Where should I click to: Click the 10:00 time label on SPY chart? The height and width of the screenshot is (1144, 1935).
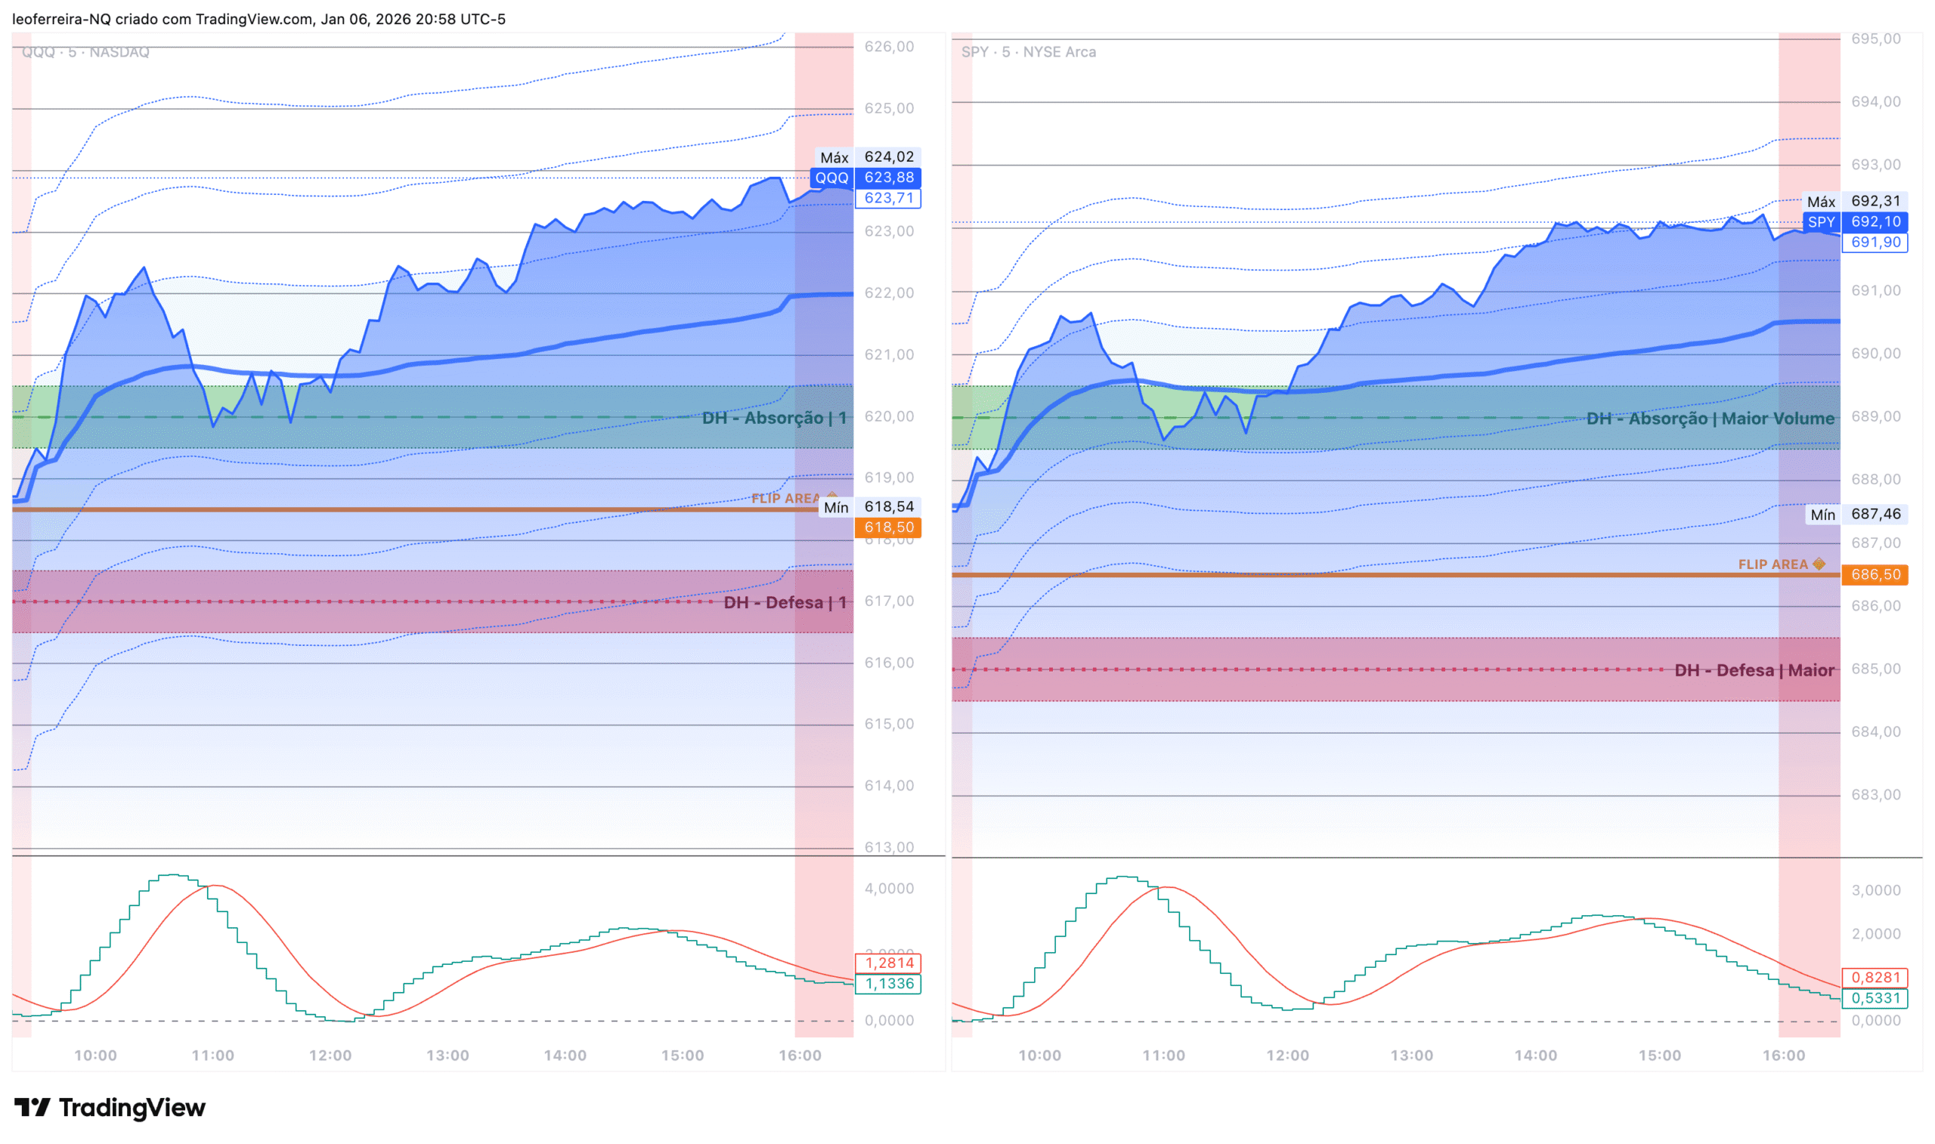1039,1056
